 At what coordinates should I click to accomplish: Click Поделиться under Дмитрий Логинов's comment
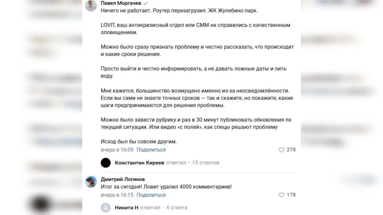151,195
